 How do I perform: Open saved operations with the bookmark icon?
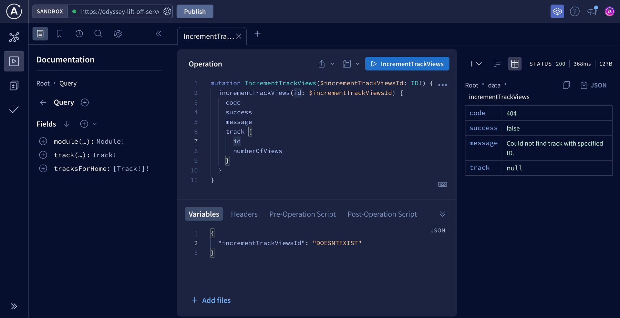click(x=59, y=34)
